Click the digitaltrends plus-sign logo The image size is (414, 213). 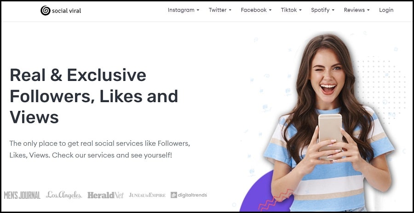(174, 195)
